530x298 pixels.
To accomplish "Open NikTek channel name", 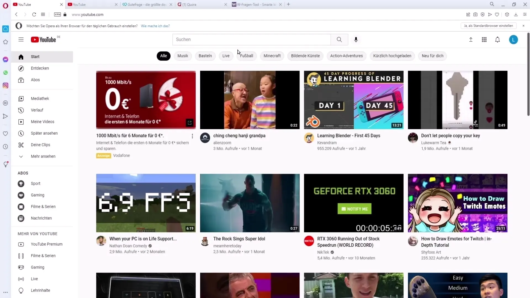I will pyautogui.click(x=323, y=252).
